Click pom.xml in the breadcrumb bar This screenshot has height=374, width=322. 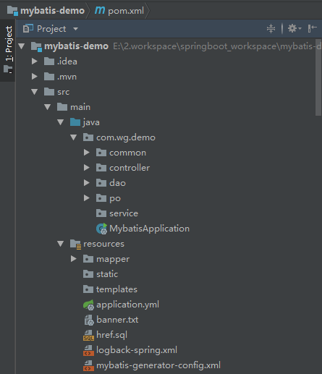[126, 11]
